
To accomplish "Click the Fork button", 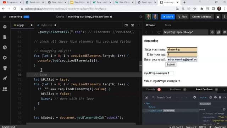I will [x=183, y=17].
